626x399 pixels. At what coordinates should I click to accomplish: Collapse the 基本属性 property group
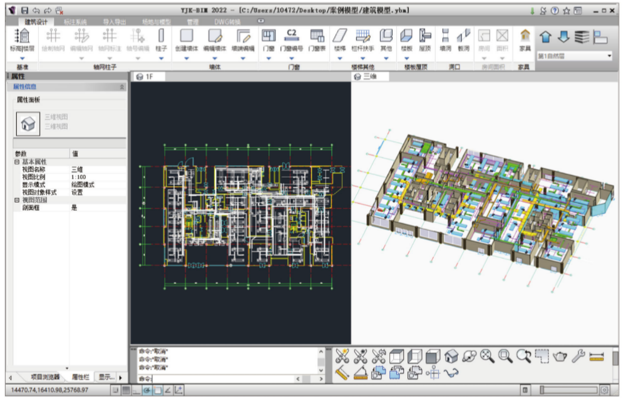[x=17, y=162]
